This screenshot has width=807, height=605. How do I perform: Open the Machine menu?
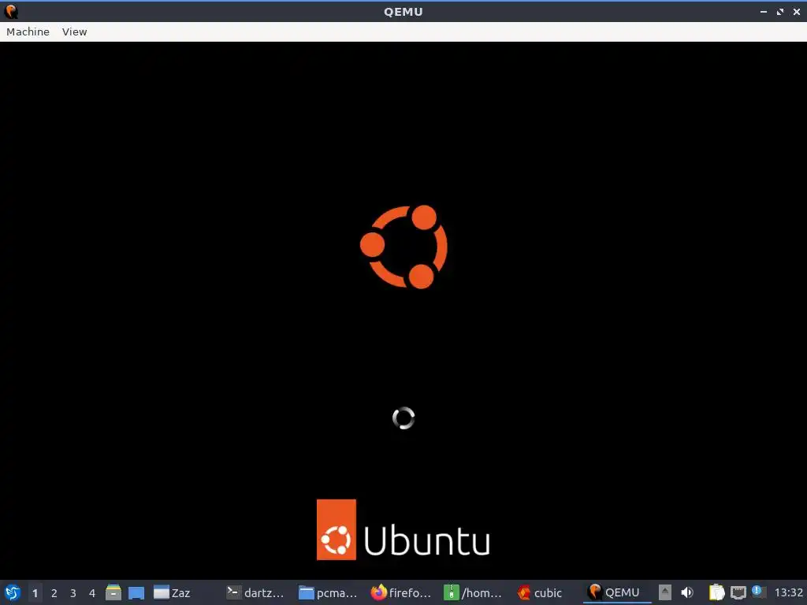pos(28,32)
